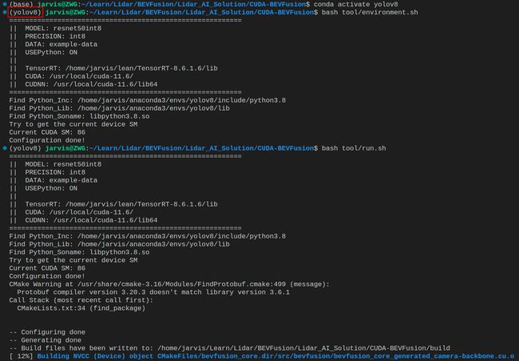Viewport: 519px width, 361px height.
Task: Click 'PRECISION: int8' in the run.sh output
Action: [55, 172]
